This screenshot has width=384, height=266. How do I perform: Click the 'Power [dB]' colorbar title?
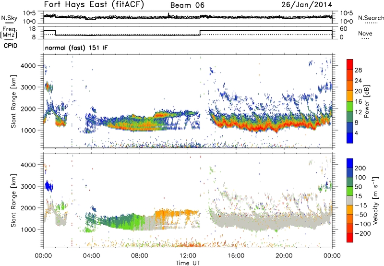pyautogui.click(x=367, y=101)
